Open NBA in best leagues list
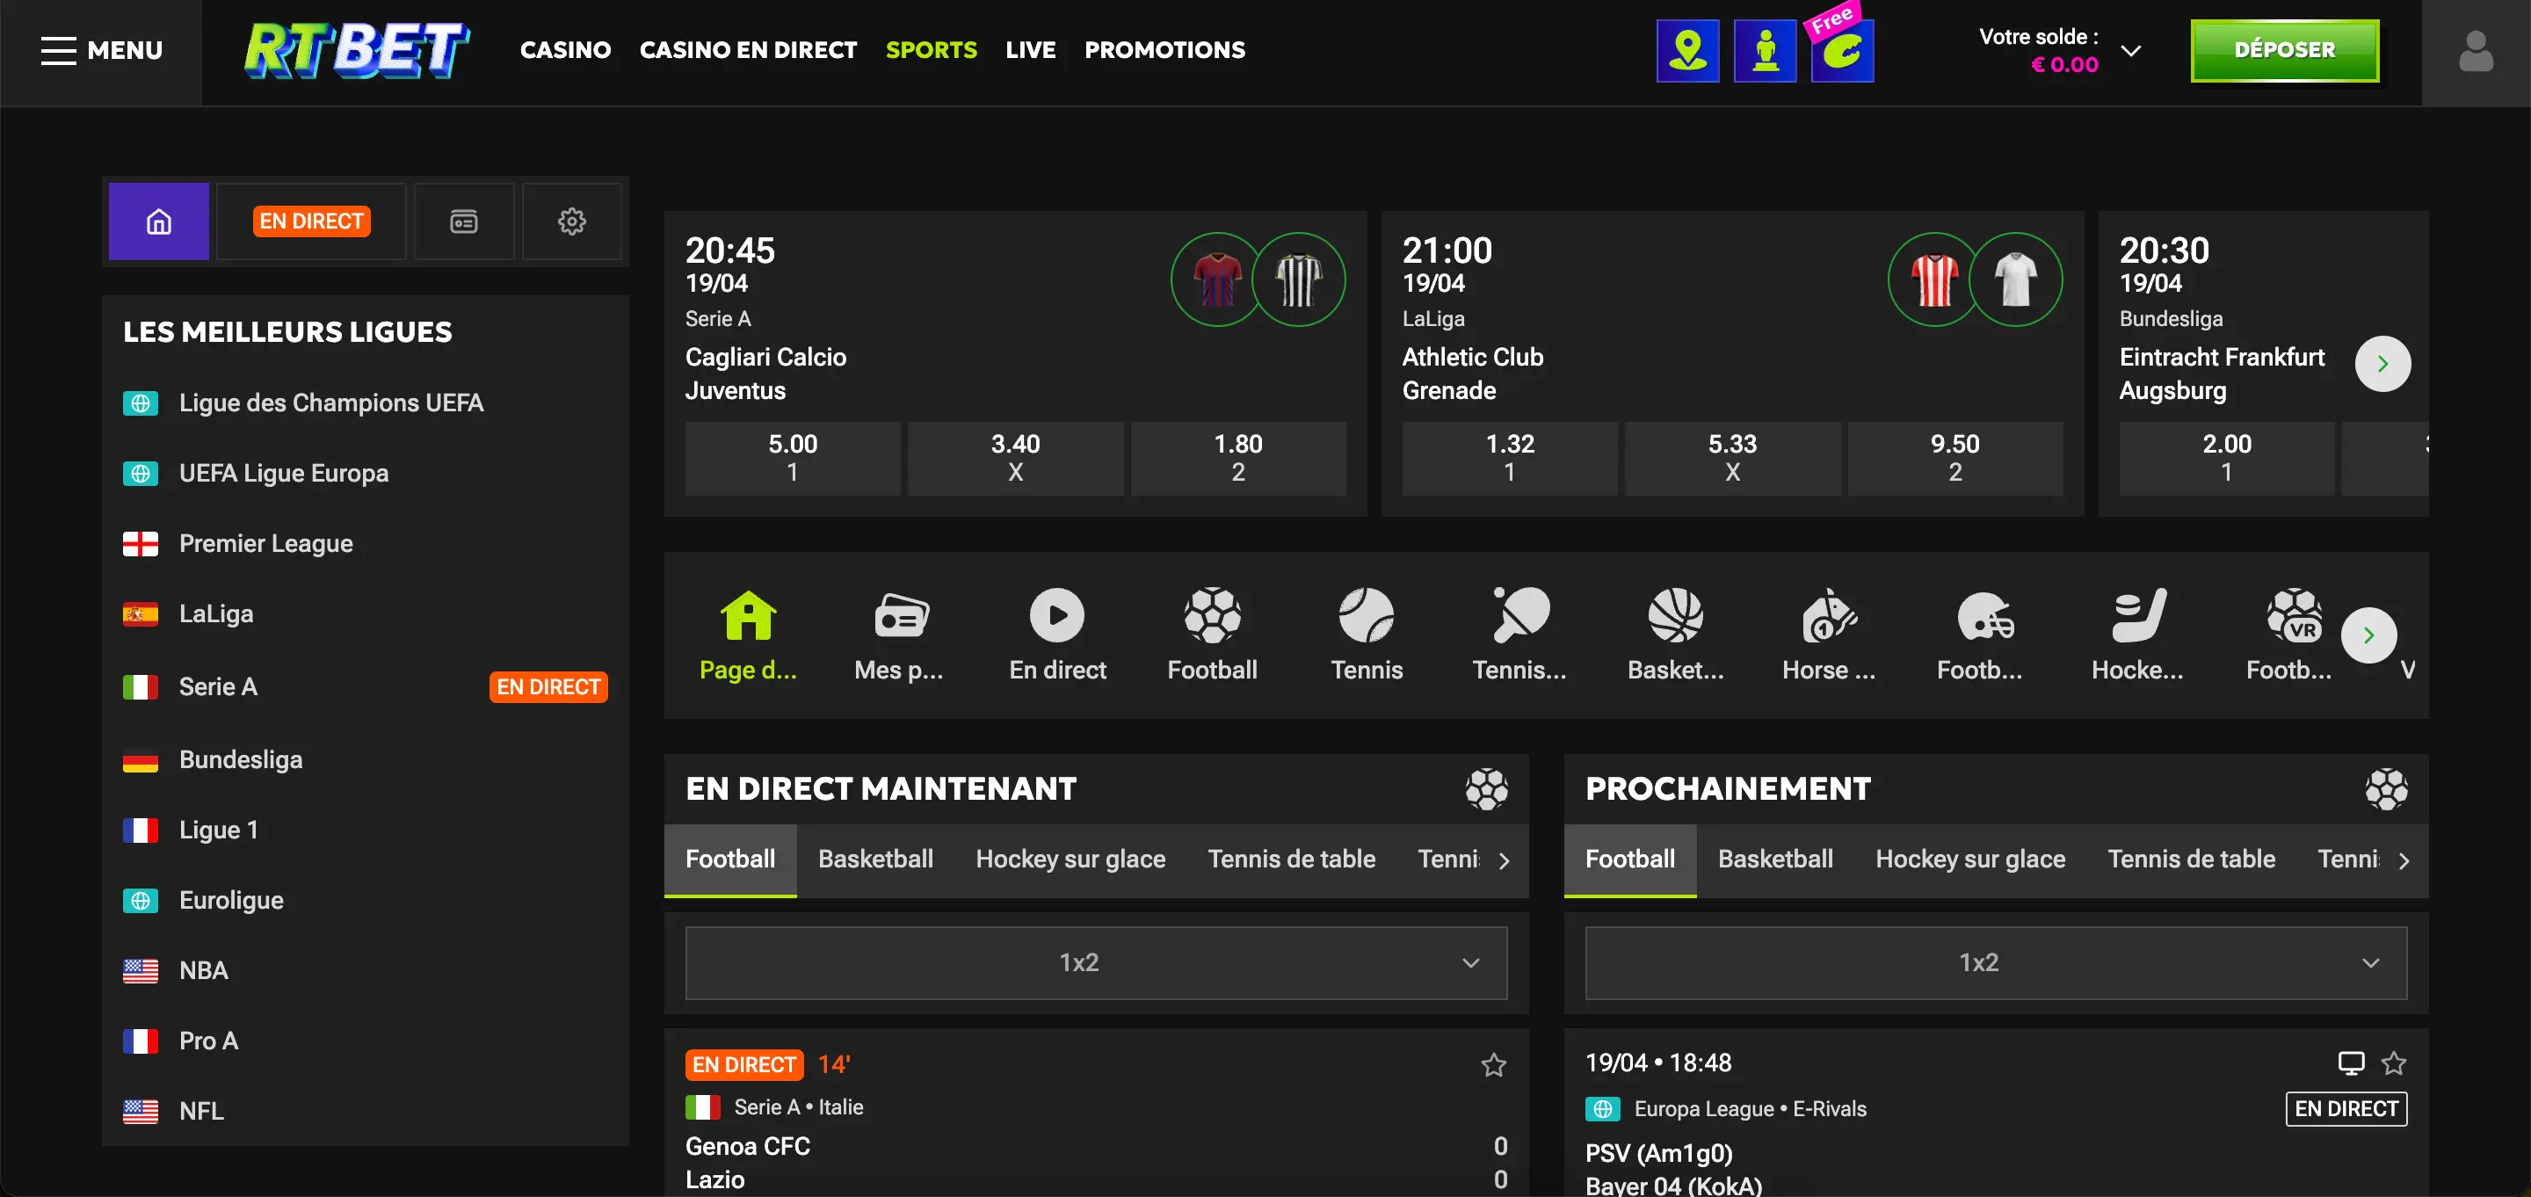The width and height of the screenshot is (2531, 1197). point(365,971)
